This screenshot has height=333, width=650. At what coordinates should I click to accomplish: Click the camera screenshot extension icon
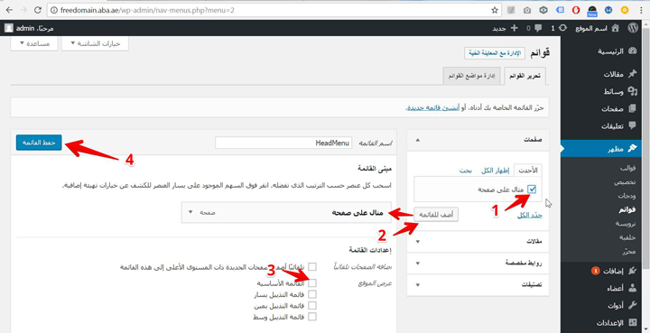(527, 10)
